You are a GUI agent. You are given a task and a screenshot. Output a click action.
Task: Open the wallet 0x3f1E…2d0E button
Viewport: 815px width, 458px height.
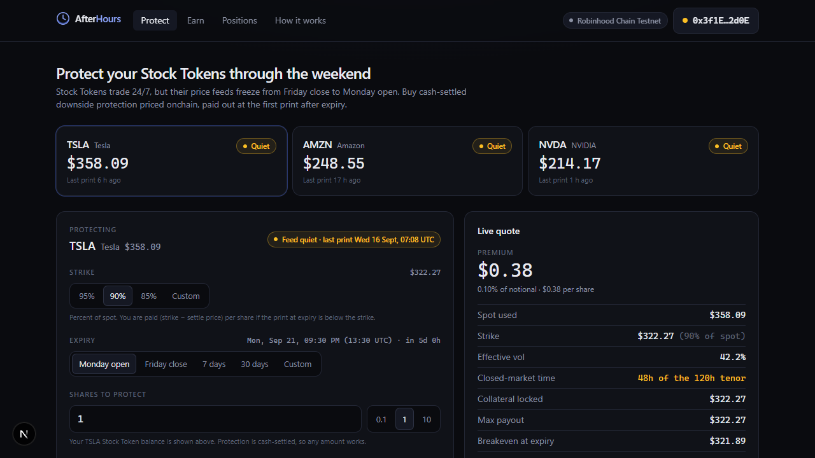tap(716, 20)
